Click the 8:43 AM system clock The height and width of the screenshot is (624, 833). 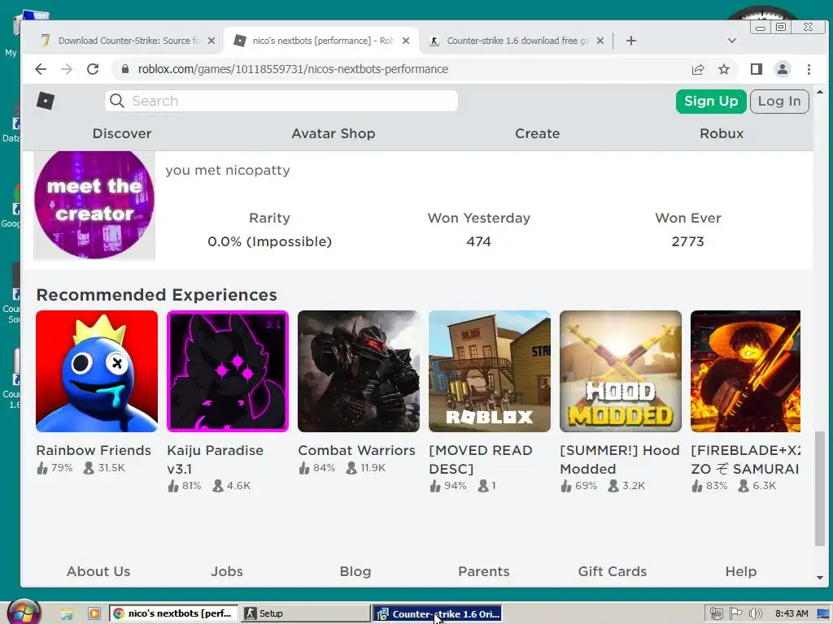click(791, 614)
